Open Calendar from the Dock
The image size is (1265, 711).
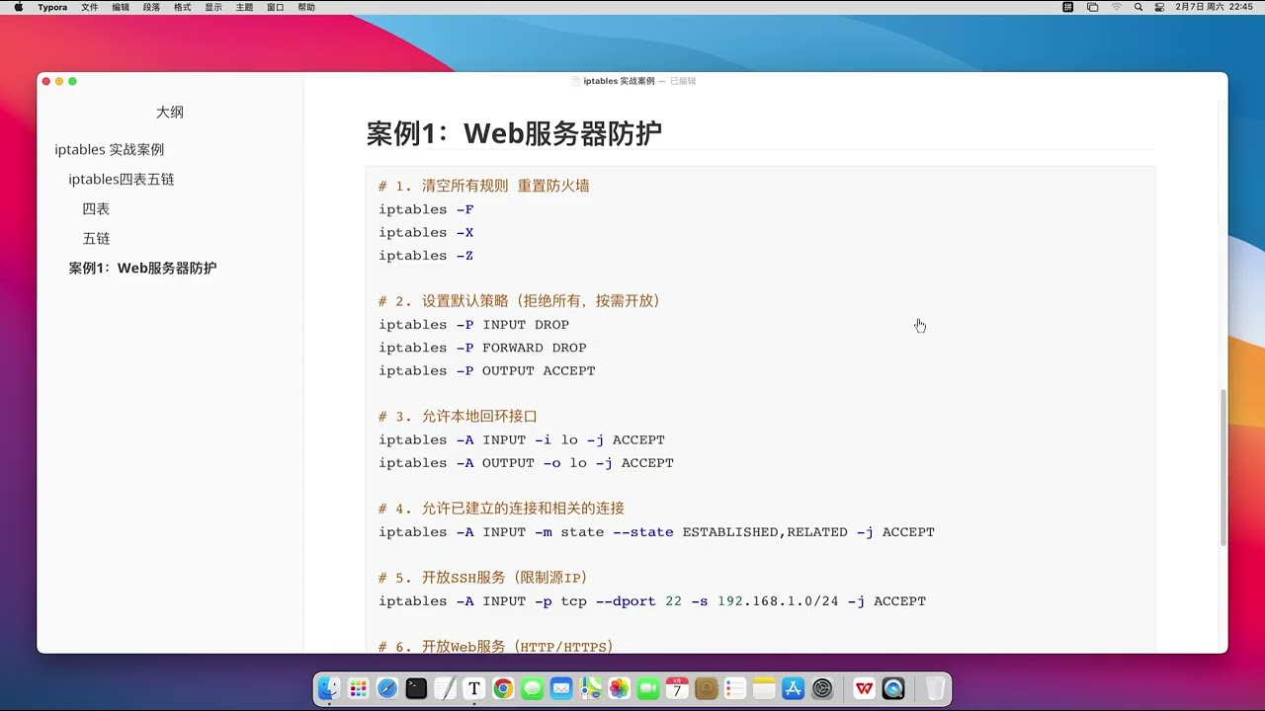677,688
